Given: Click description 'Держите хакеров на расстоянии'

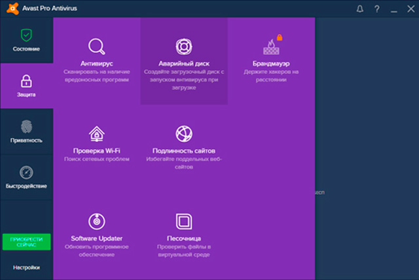Looking at the screenshot, I should tap(271, 76).
